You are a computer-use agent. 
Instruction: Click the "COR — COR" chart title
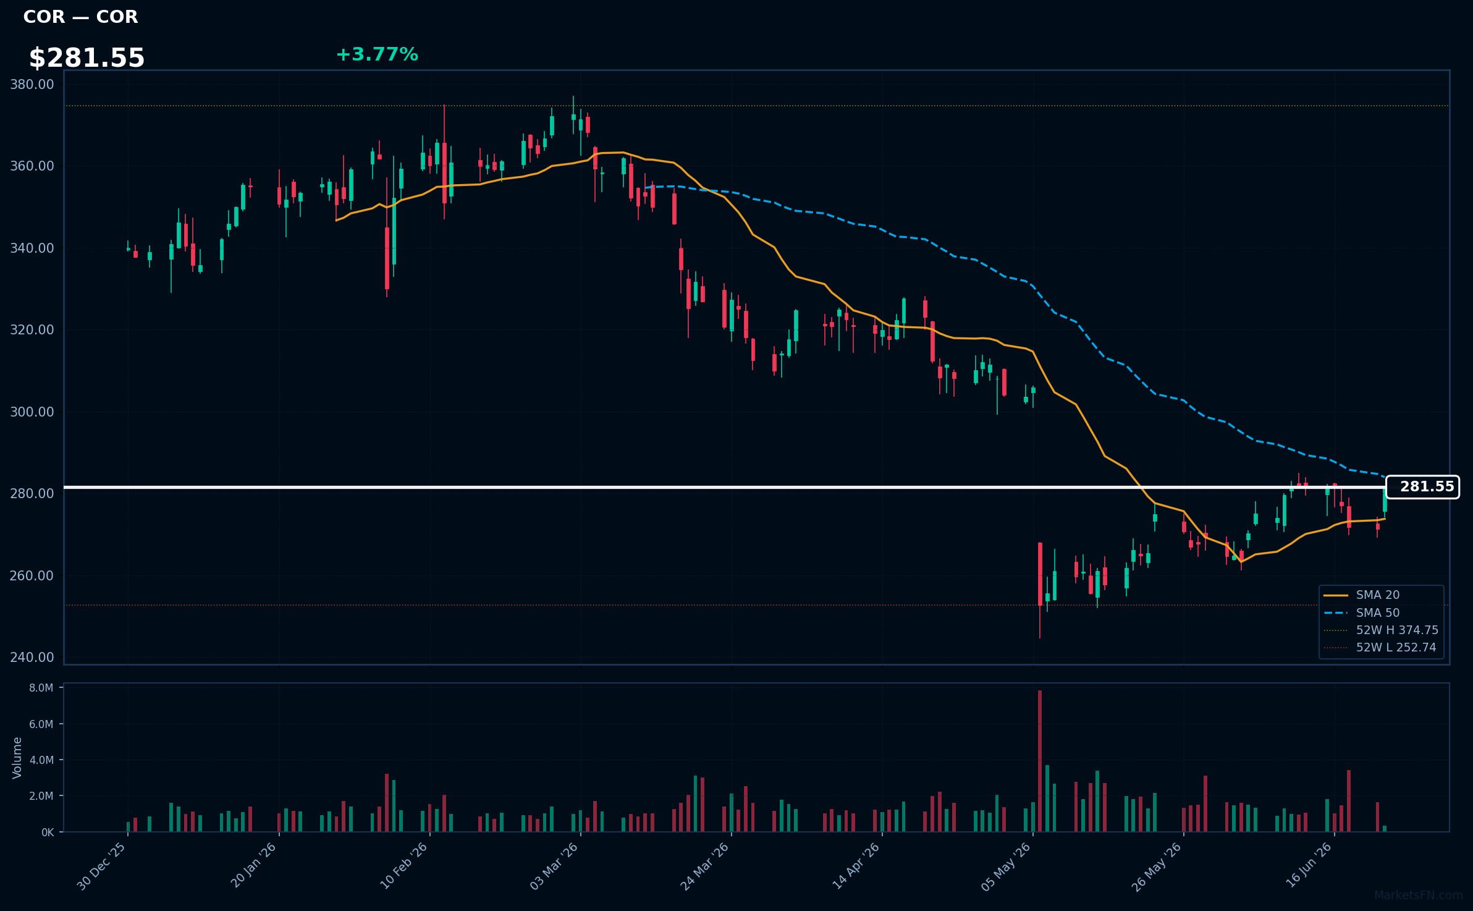pos(80,17)
